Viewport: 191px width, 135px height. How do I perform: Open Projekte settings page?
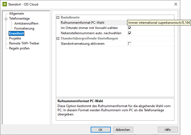(x=15, y=38)
